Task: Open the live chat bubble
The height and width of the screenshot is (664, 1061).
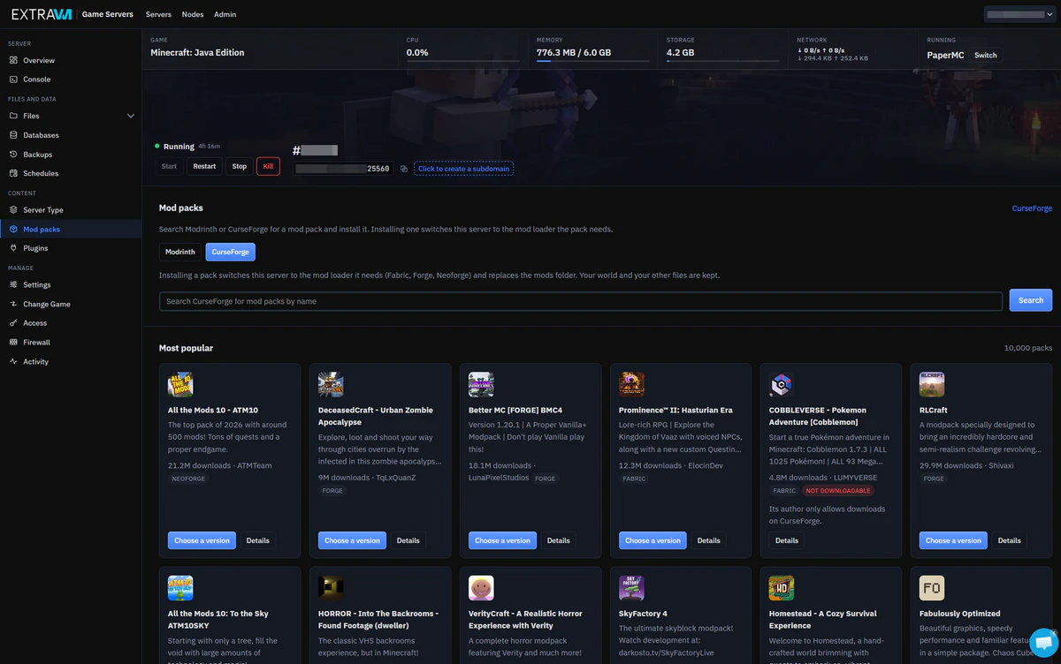Action: 1043,642
